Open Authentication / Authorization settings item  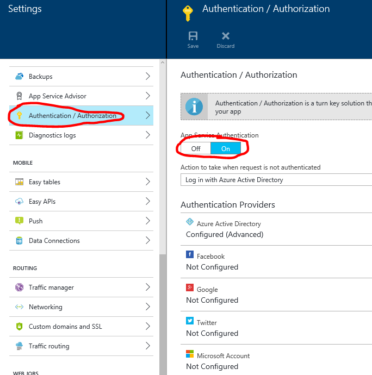coord(72,116)
